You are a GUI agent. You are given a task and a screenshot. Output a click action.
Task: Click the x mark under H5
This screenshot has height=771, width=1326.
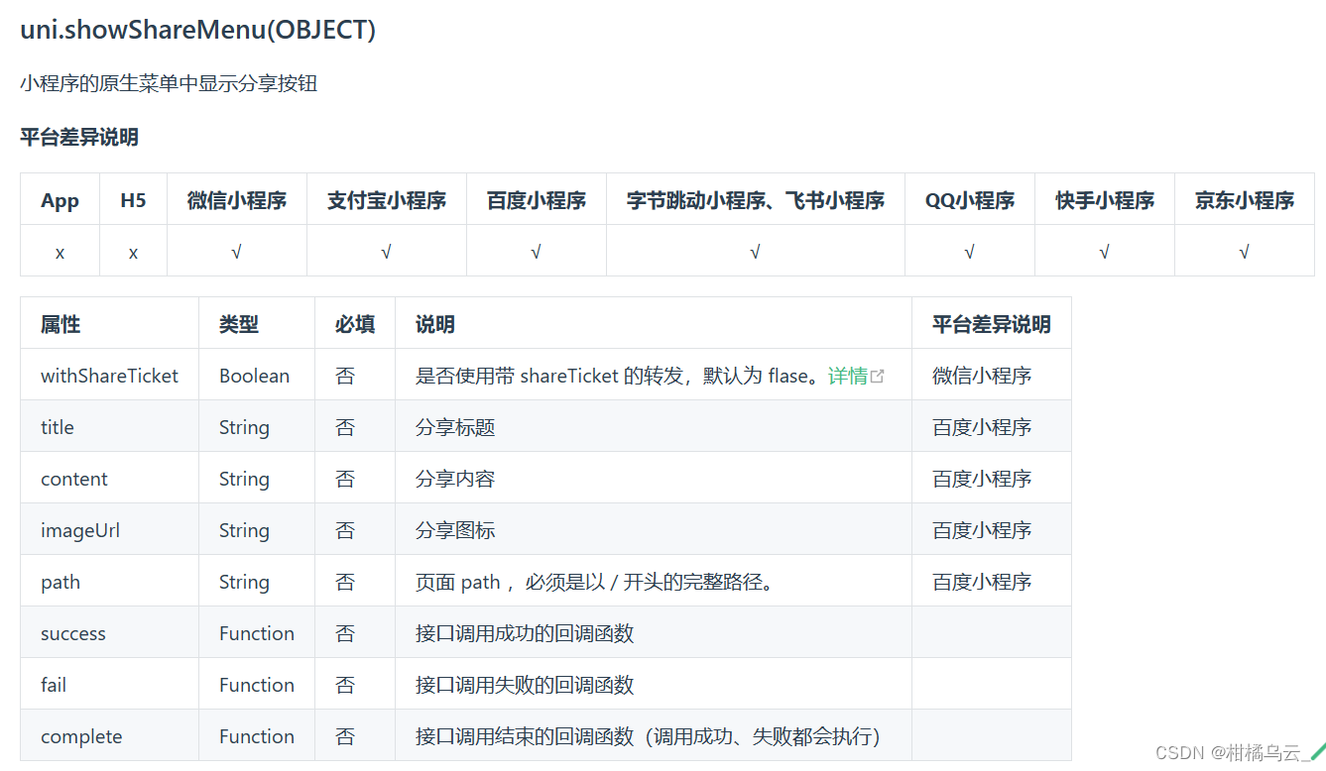coord(133,253)
